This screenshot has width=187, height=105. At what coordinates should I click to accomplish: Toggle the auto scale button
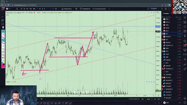tap(159, 99)
